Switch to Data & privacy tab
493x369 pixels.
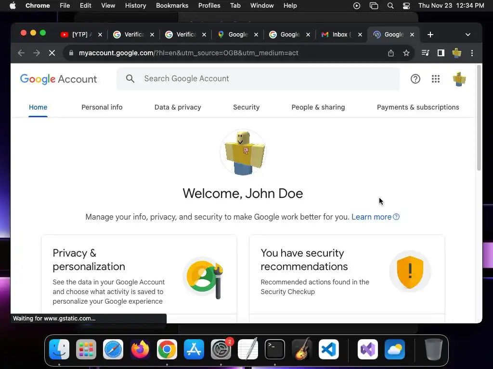click(x=178, y=107)
